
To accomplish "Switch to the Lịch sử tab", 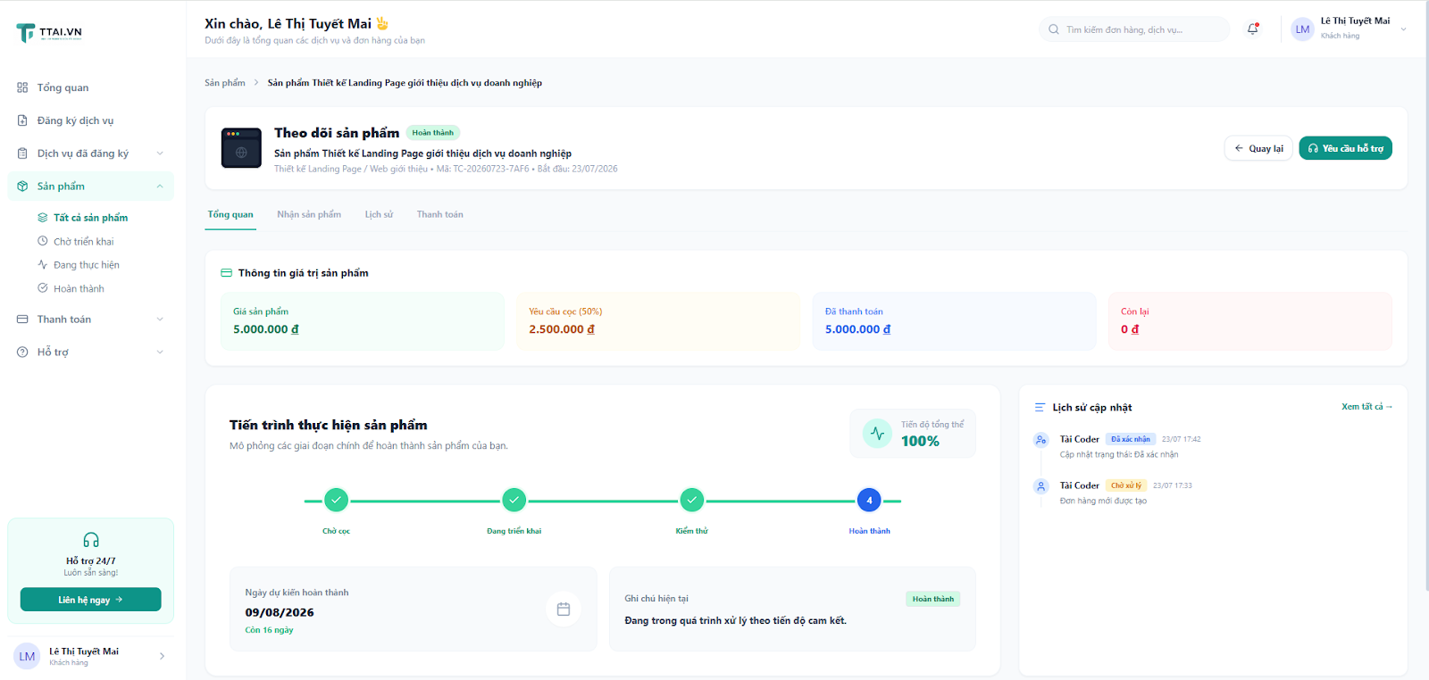I will coord(379,214).
